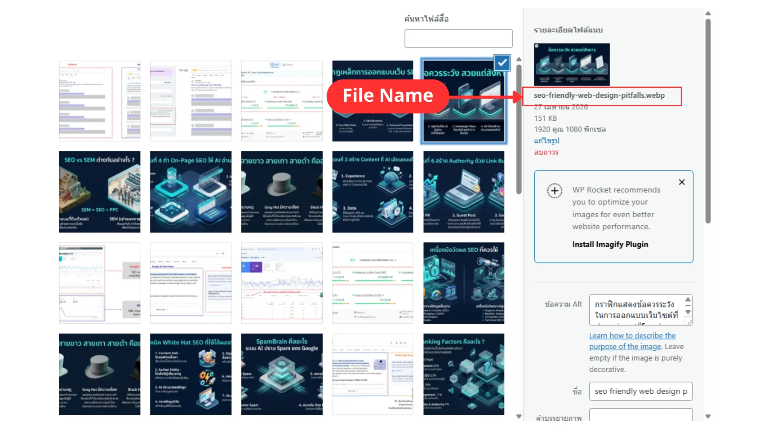Click the Alt text field's down arrow
Viewport: 762px width, 429px height.
(688, 312)
